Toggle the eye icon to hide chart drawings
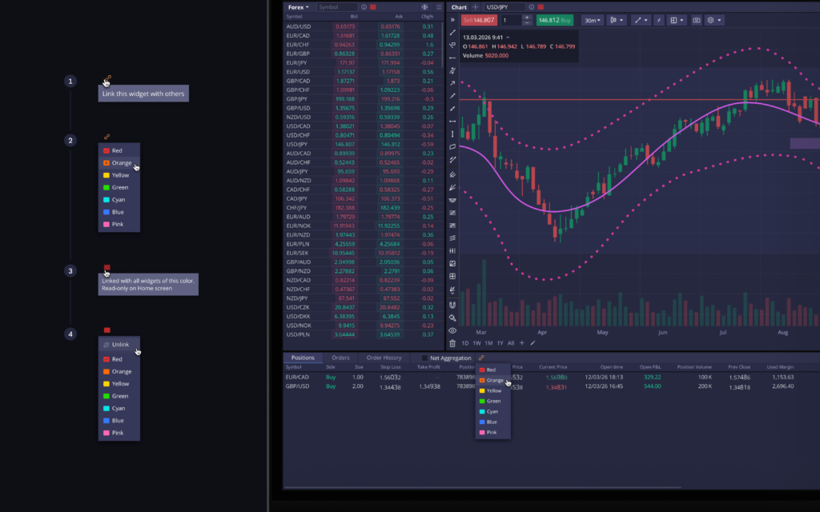The height and width of the screenshot is (512, 820). click(453, 330)
